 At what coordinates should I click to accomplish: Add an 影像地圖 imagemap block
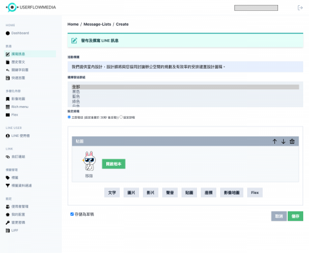(x=232, y=193)
